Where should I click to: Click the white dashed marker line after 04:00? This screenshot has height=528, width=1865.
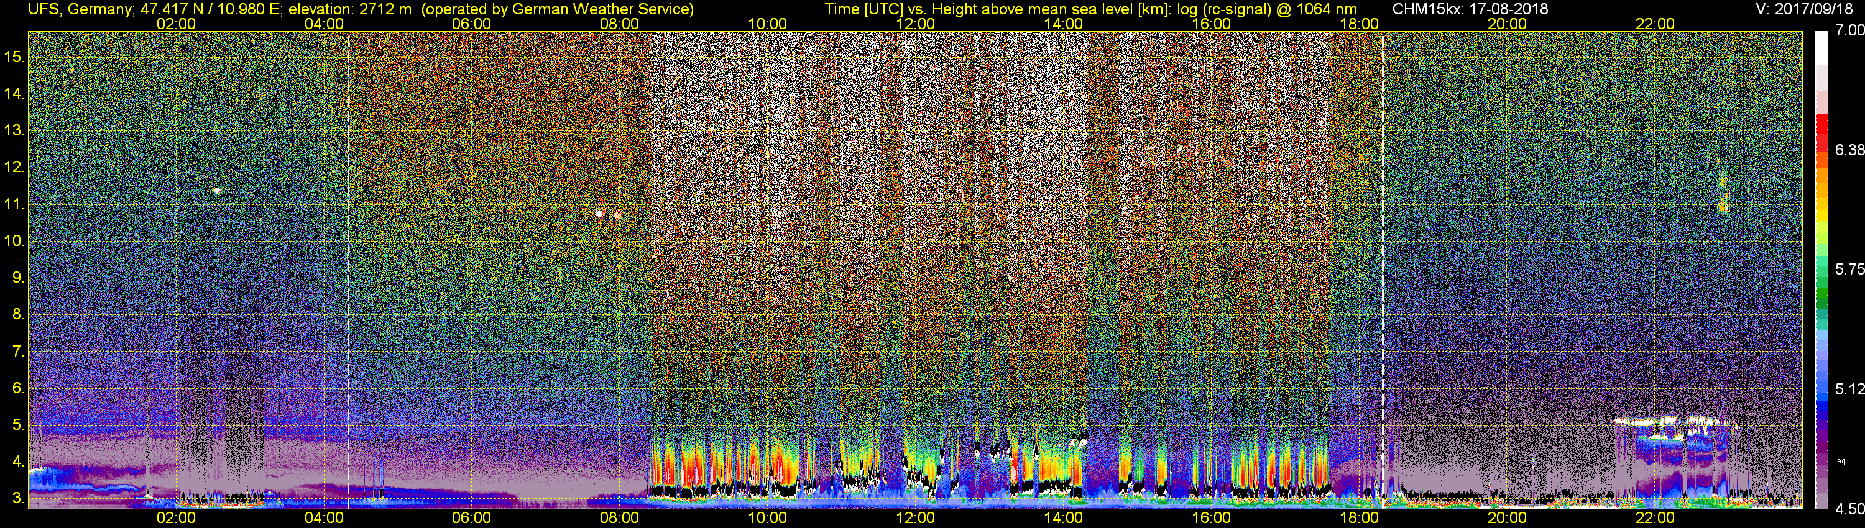pyautogui.click(x=348, y=269)
